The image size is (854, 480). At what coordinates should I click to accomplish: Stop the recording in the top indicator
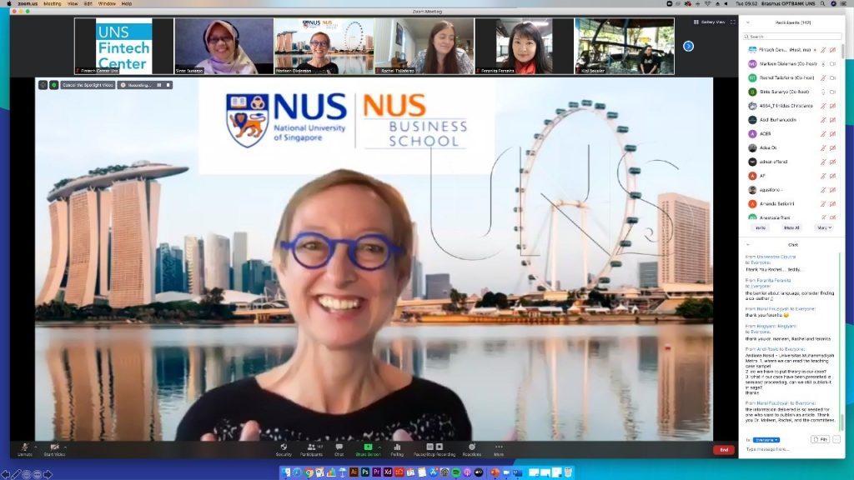pos(168,85)
